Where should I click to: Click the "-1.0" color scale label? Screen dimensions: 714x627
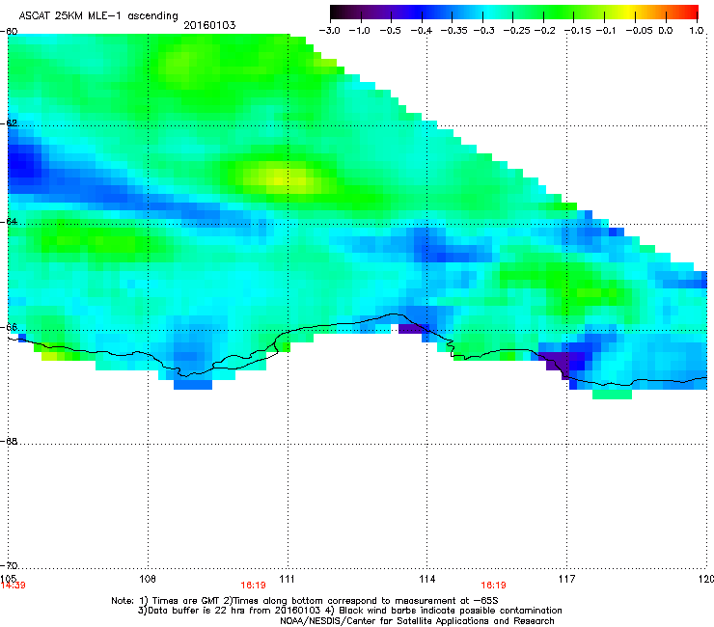(359, 31)
